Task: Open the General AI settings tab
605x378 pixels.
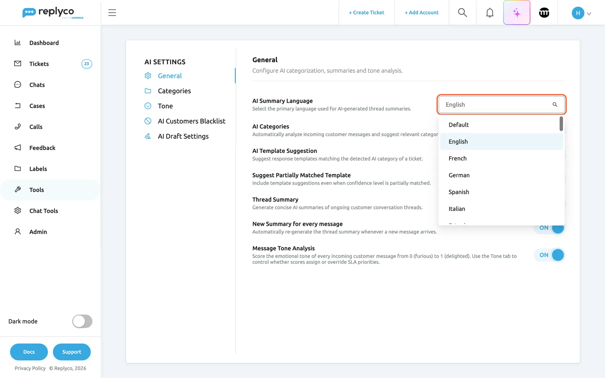Action: (170, 76)
